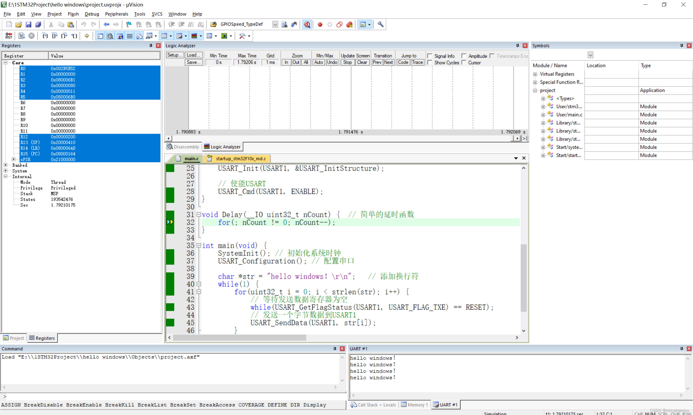Click the Run to Cursor Line icon
Screen dimensions: 693x415
(74, 36)
